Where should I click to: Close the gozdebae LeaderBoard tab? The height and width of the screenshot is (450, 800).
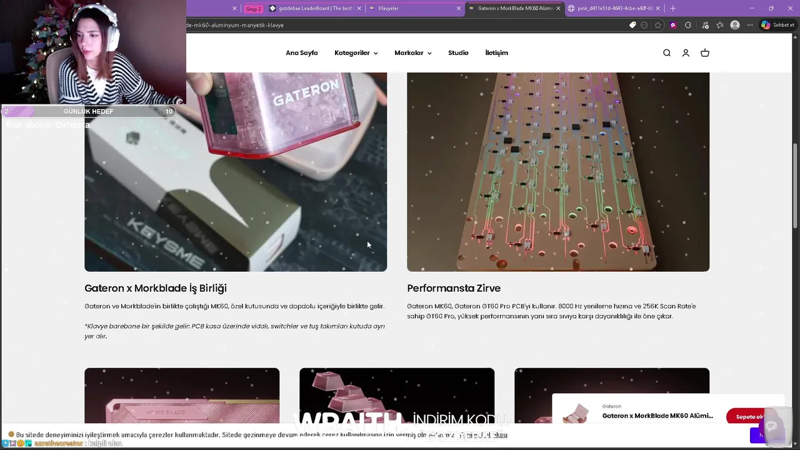click(x=360, y=8)
